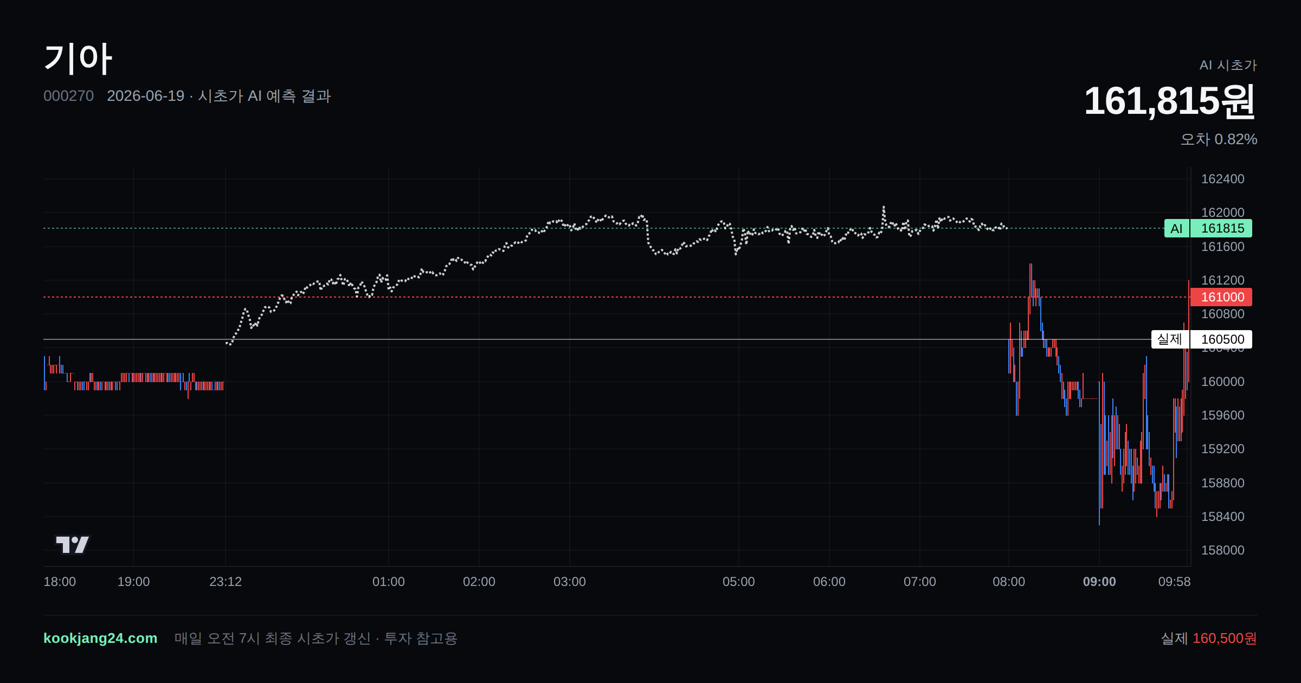Click the 06:00 time axis label
This screenshot has width=1301, height=683.
829,582
